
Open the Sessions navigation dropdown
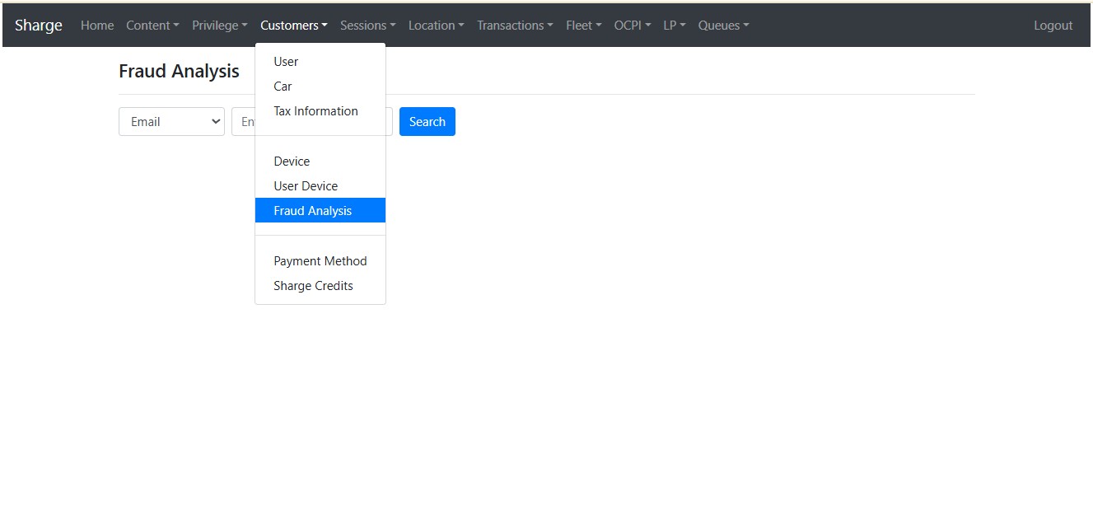tap(367, 26)
